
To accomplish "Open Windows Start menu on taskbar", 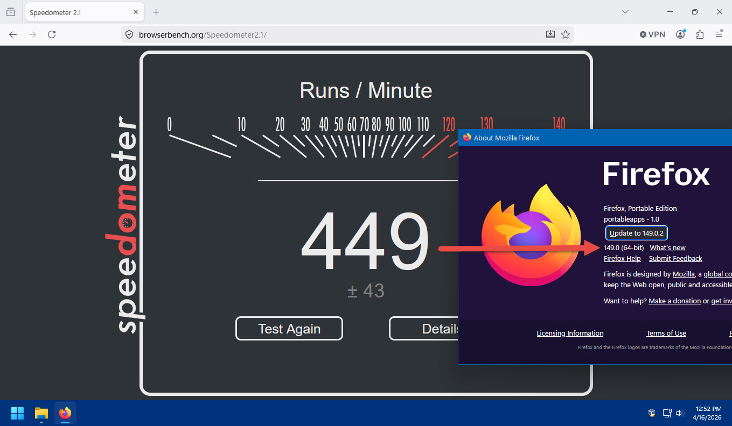I will pyautogui.click(x=17, y=413).
